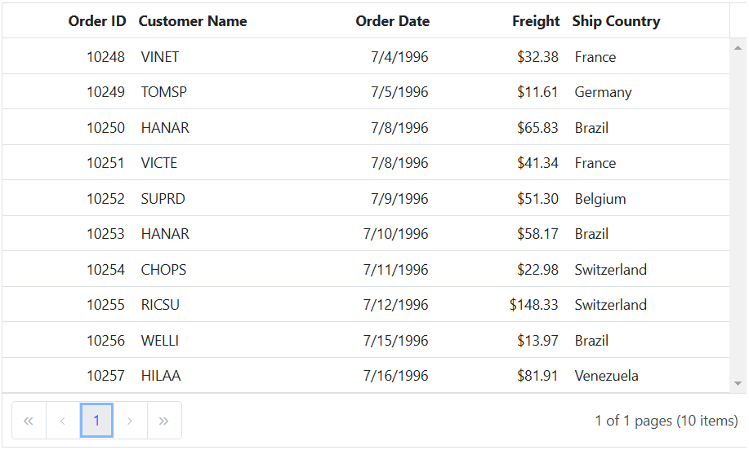
Task: Select the Venezuela ship country cell
Action: 606,376
